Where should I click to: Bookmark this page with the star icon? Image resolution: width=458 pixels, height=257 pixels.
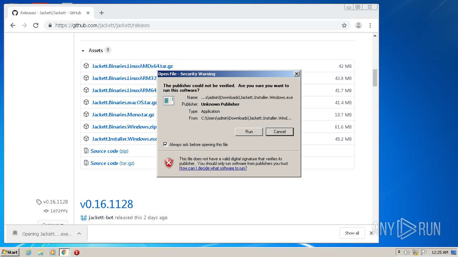click(344, 25)
